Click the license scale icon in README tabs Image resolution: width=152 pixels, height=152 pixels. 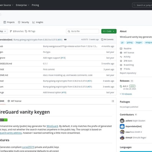click(9, 101)
